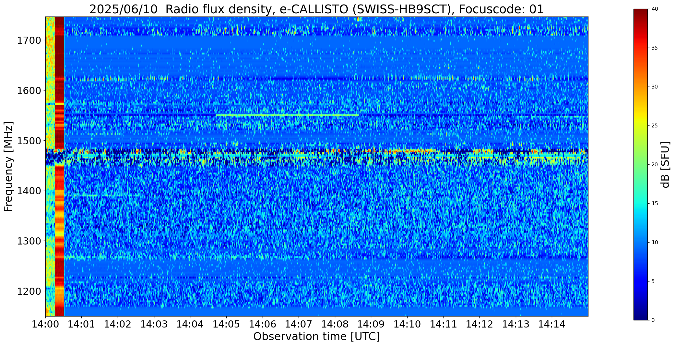Click the bright yellow line near 1550 MHz
675x346 pixels.
click(287, 115)
